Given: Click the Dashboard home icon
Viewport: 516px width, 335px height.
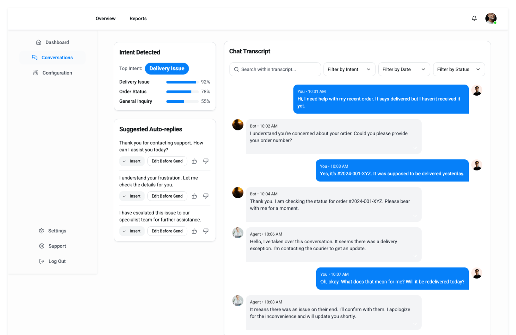Looking at the screenshot, I should (39, 42).
